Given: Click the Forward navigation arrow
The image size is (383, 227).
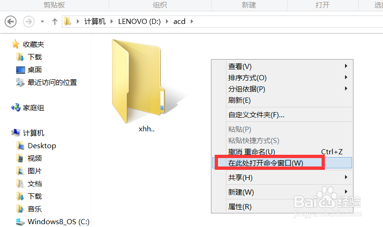Looking at the screenshot, I should pyautogui.click(x=29, y=22).
